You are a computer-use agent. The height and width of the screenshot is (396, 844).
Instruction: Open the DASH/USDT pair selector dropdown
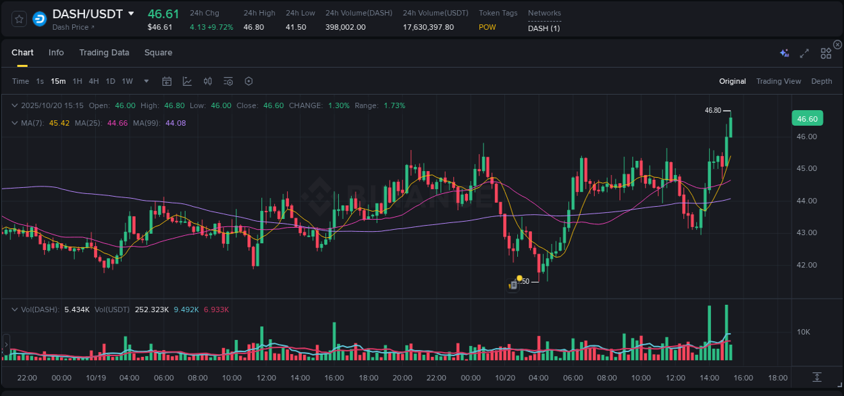click(131, 14)
